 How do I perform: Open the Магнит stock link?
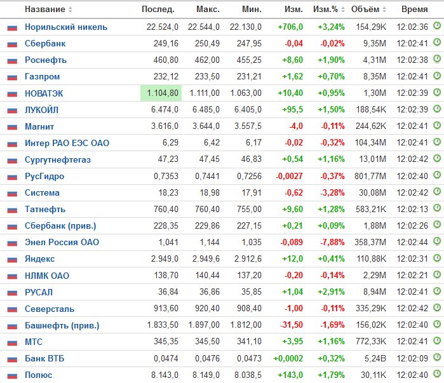[39, 126]
